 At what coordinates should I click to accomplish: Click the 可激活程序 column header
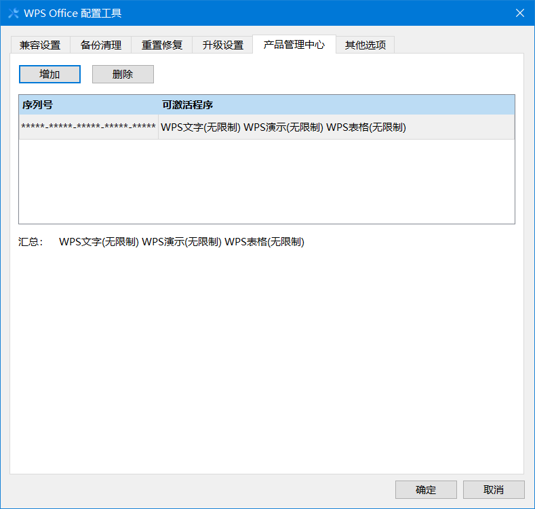336,105
